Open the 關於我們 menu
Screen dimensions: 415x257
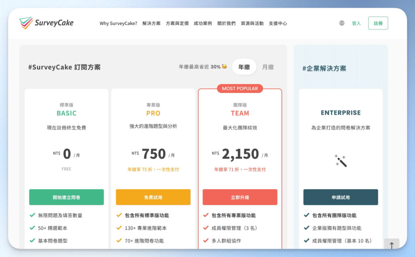pos(226,23)
